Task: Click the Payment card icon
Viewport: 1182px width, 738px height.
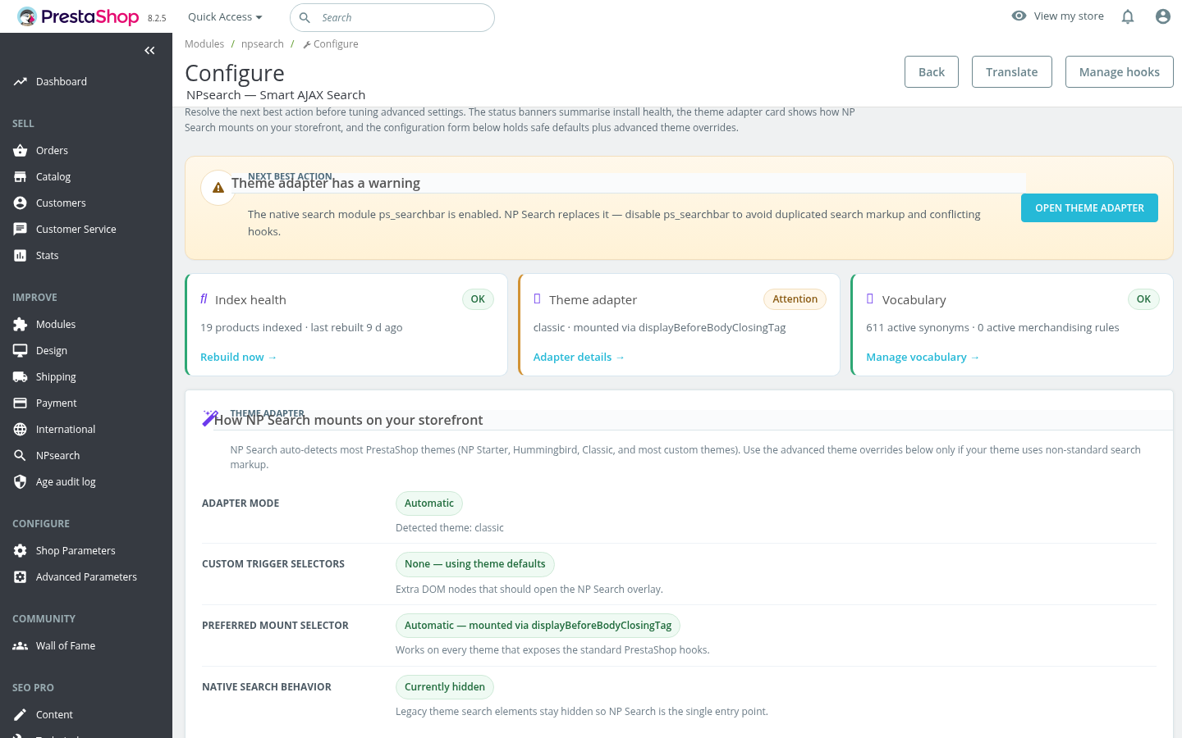Action: [x=21, y=403]
